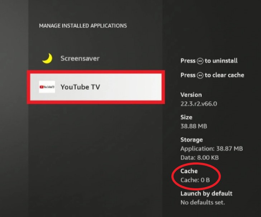Click the Launch by default heading

[x=207, y=194]
